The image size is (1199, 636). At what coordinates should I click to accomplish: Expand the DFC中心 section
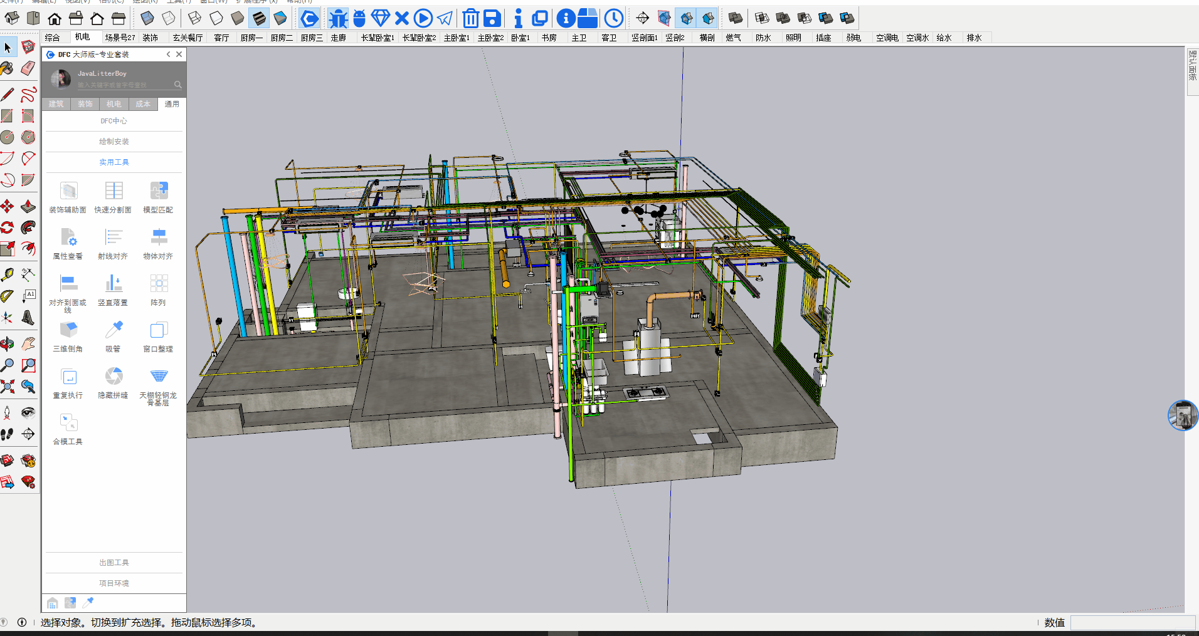pyautogui.click(x=114, y=121)
